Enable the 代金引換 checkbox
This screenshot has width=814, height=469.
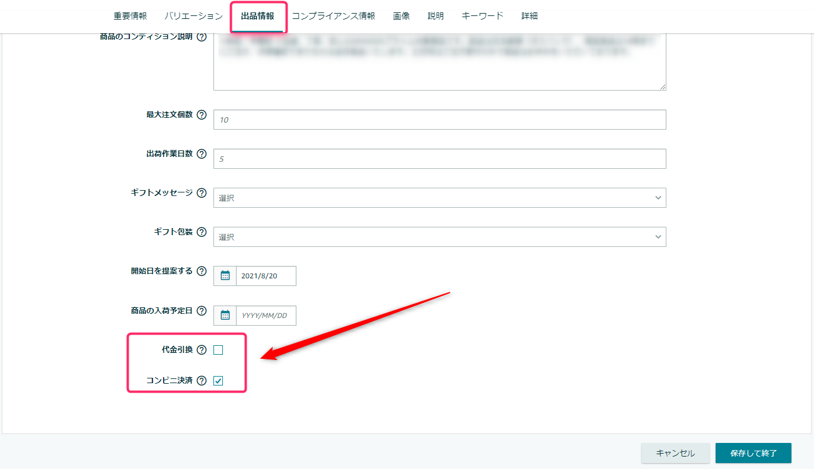(218, 350)
